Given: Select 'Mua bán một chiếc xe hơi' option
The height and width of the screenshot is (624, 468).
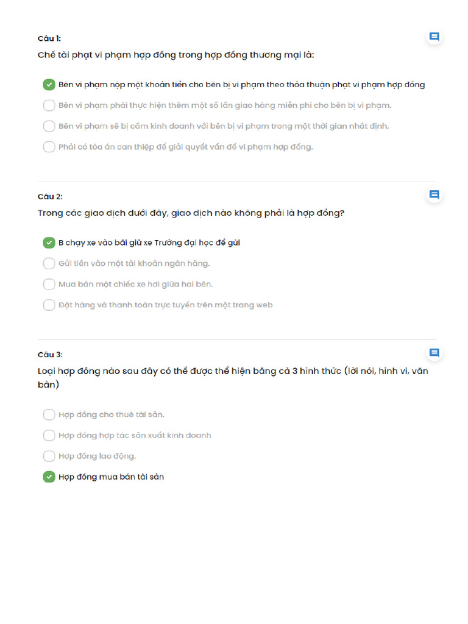Looking at the screenshot, I should click(49, 284).
